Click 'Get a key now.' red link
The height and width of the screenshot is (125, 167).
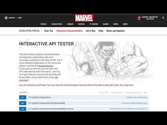(x=127, y=85)
